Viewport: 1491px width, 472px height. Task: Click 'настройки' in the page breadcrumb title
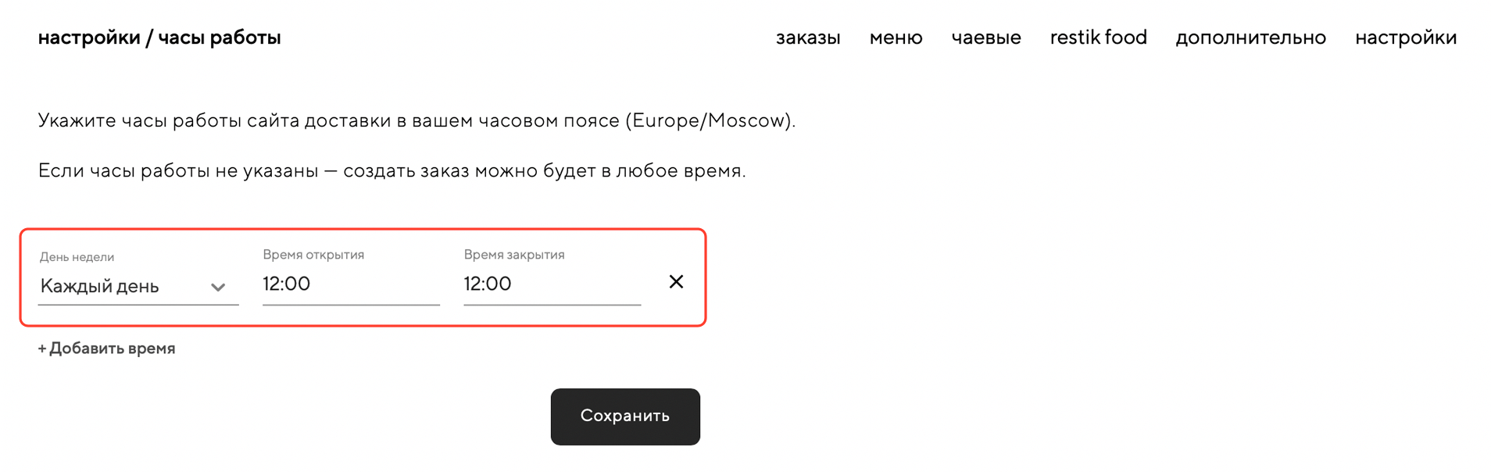pyautogui.click(x=89, y=38)
